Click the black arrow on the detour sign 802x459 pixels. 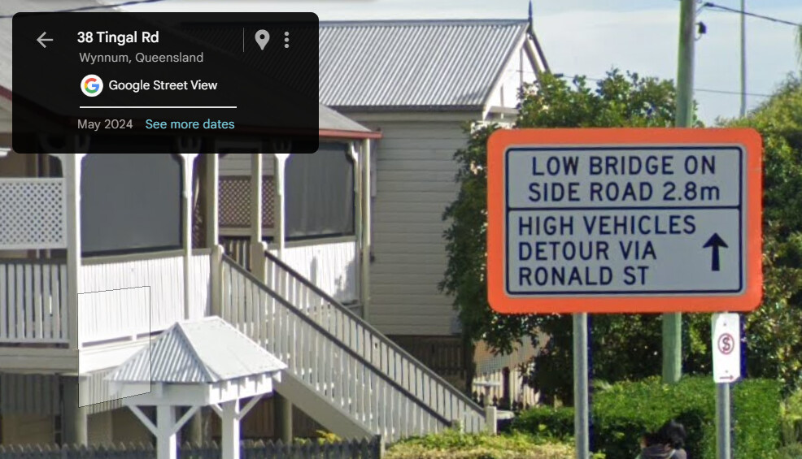pyautogui.click(x=715, y=252)
